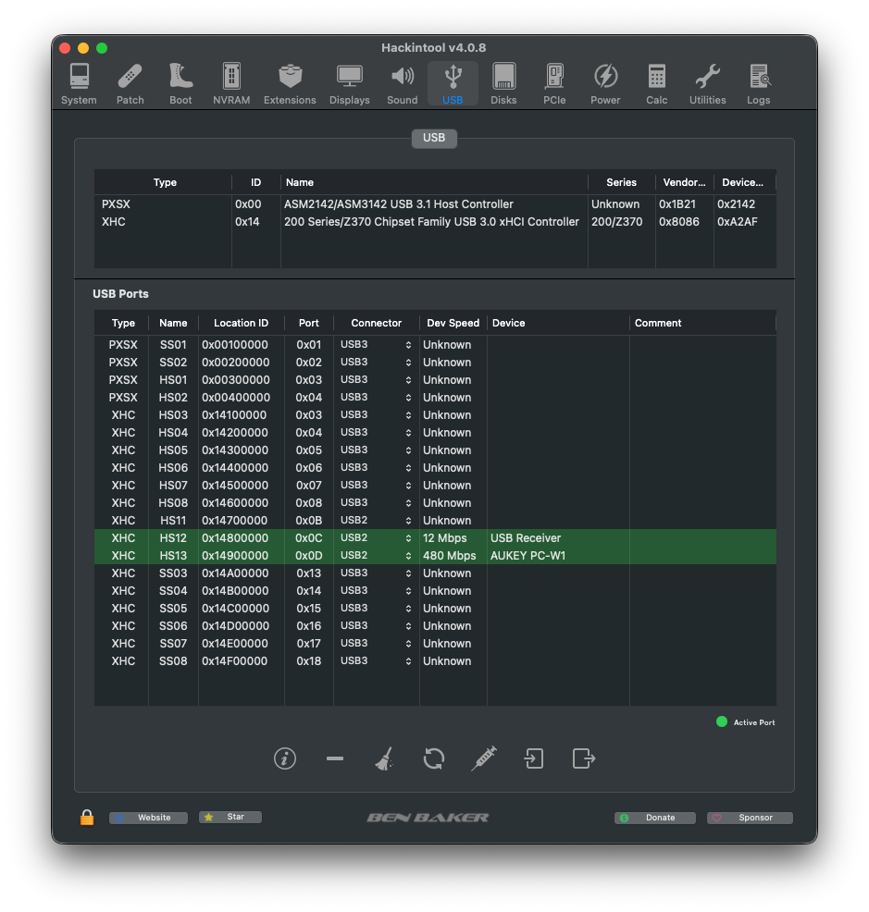Open connector dropdown for HS11 port
Viewport: 869px width, 912px height.
[376, 521]
